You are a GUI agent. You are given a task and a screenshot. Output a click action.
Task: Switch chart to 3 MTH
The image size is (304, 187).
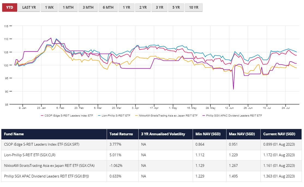coord(88,8)
